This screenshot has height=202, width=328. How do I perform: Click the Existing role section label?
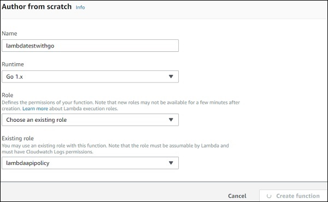17,138
